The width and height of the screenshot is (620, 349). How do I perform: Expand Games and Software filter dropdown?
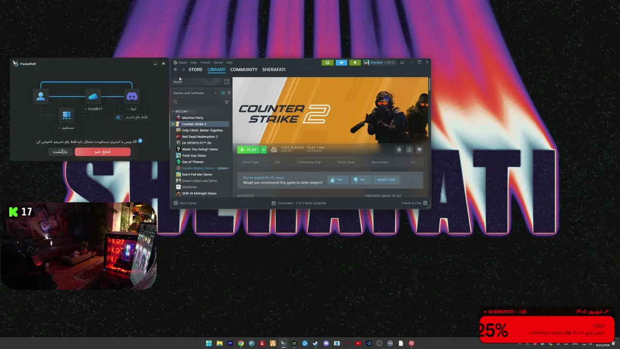pos(195,93)
